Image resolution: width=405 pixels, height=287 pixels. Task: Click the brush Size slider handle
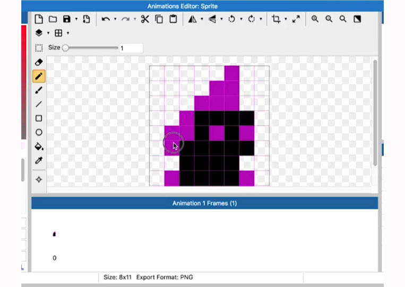[65, 48]
